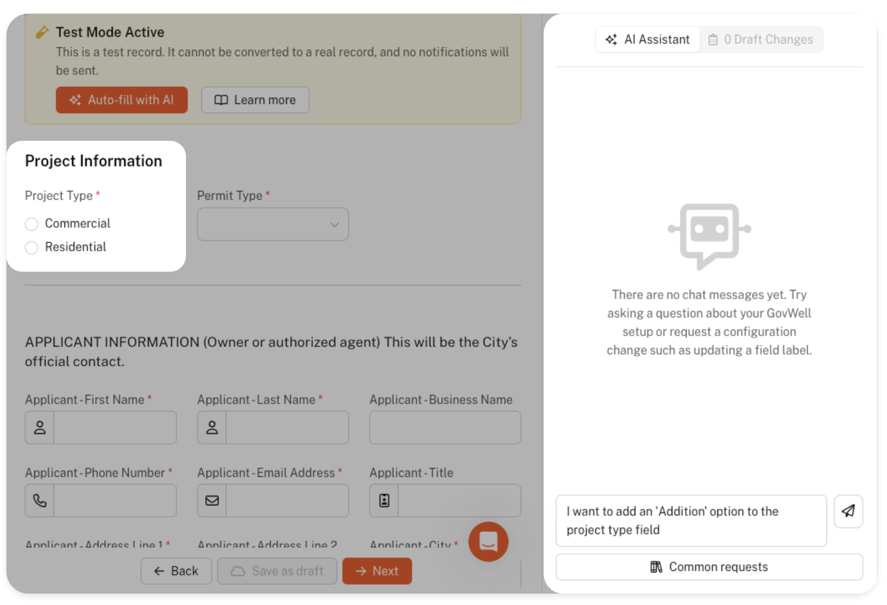The height and width of the screenshot is (605, 887).
Task: Click the person icon in First Name field
Action: [40, 427]
